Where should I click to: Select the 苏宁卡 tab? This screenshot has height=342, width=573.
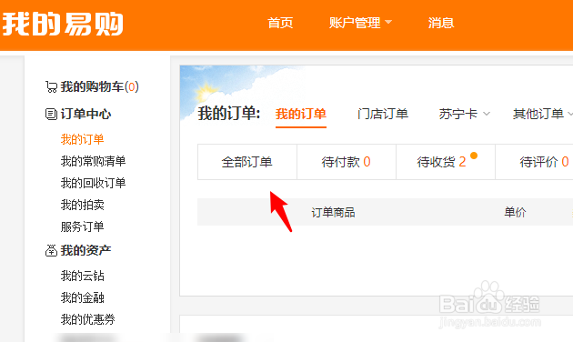[458, 114]
